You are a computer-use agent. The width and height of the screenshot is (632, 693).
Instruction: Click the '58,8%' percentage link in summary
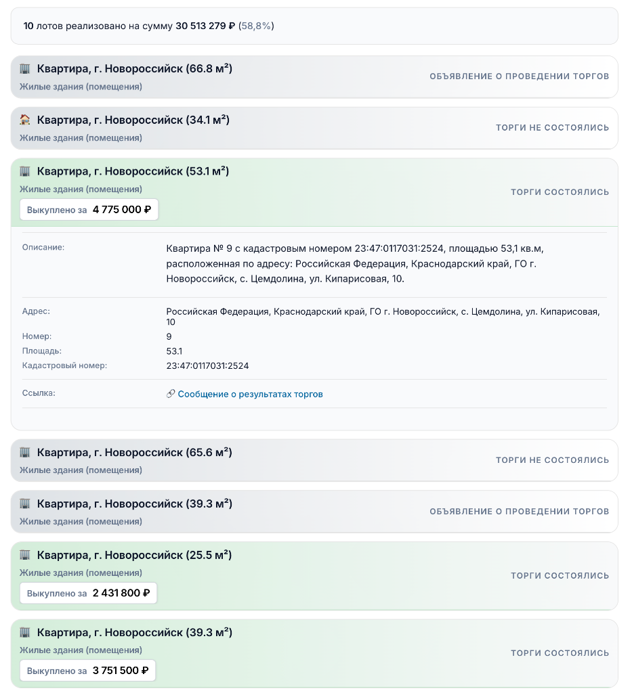(257, 26)
